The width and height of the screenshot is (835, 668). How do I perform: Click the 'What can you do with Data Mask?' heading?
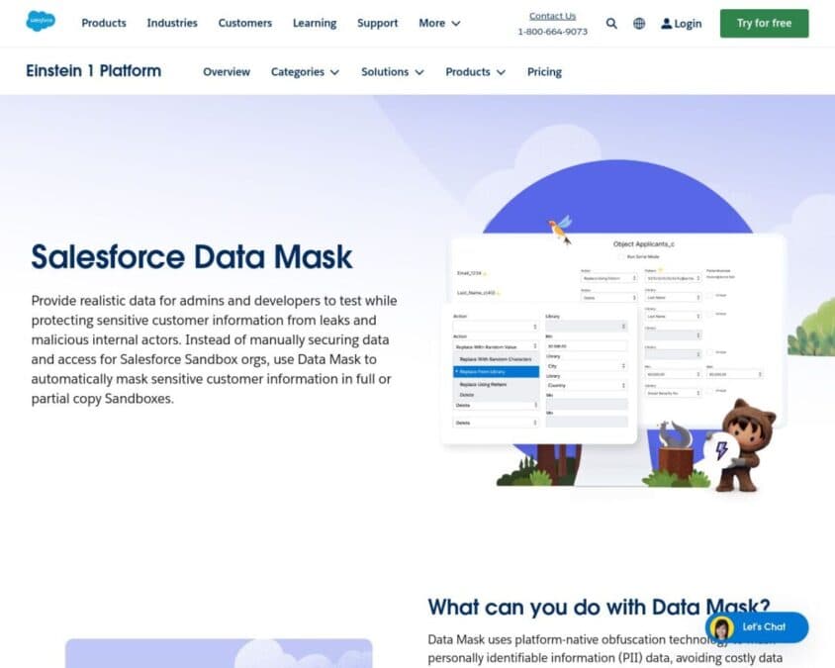coord(599,607)
